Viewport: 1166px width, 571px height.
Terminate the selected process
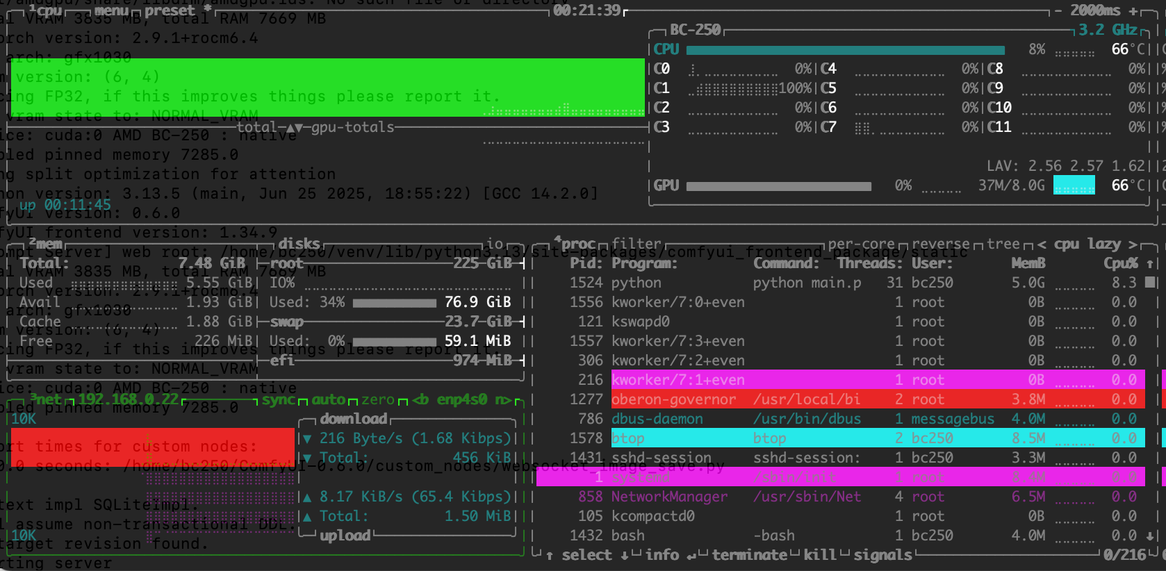[749, 555]
